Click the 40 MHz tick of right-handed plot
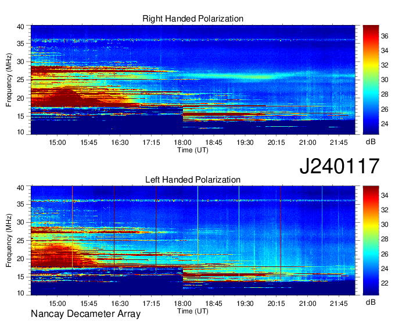395x321 pixels. point(20,27)
